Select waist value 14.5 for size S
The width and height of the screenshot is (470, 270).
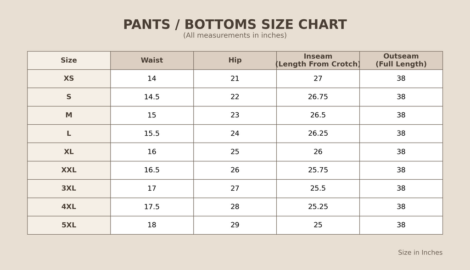pyautogui.click(x=152, y=97)
